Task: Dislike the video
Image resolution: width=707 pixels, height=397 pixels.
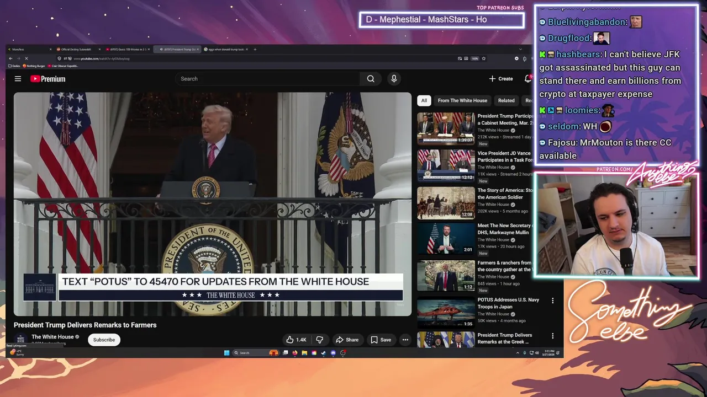Action: pos(319,340)
